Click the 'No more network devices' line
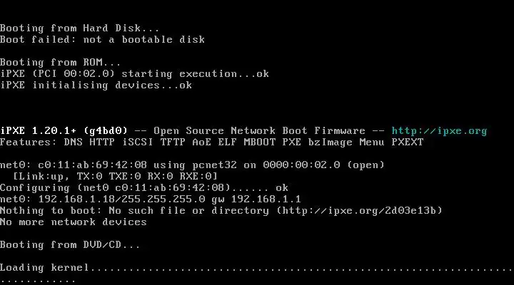The image size is (514, 285). click(73, 222)
